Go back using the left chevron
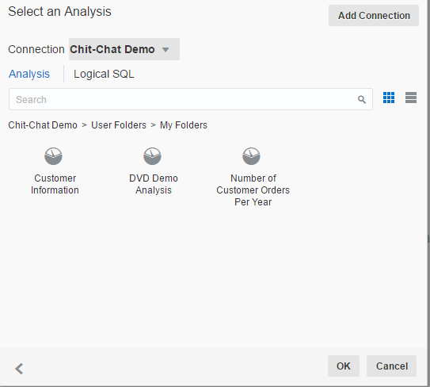The width and height of the screenshot is (430, 387). pyautogui.click(x=19, y=369)
